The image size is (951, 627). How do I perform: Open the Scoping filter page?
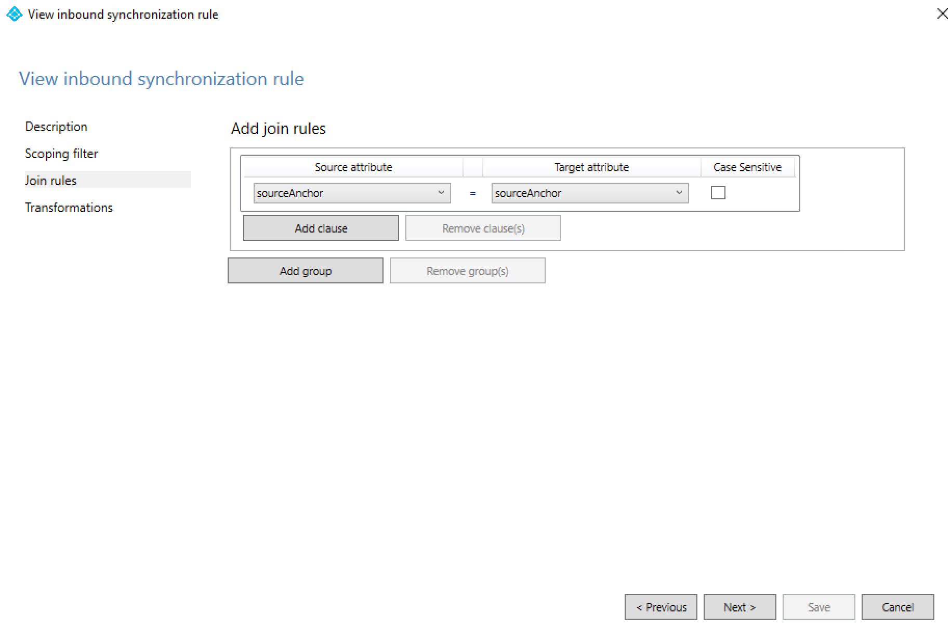click(x=61, y=154)
